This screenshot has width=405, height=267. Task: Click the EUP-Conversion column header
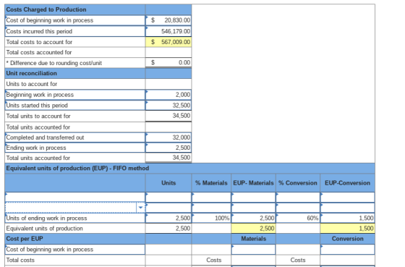pos(347,183)
